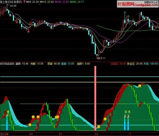Select the MA5: 22.24 label
Viewport: 159px width, 136px height.
click(x=32, y=2)
